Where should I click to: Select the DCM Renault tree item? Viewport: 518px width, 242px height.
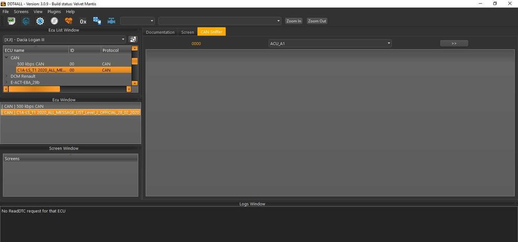pos(23,76)
